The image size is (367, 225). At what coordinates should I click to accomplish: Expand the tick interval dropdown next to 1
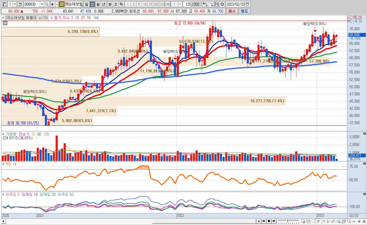180,4
